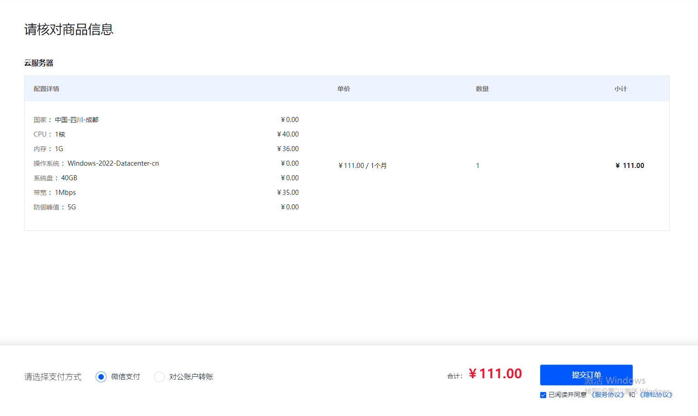Untick the 已阅读并同意 agreement checkbox
Screen dimensions: 698x416
[543, 395]
